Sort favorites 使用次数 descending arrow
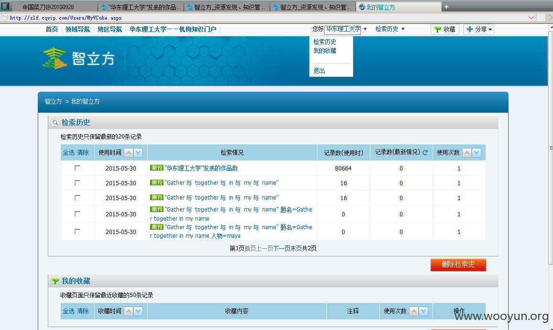The height and width of the screenshot is (330, 553). pyautogui.click(x=423, y=311)
